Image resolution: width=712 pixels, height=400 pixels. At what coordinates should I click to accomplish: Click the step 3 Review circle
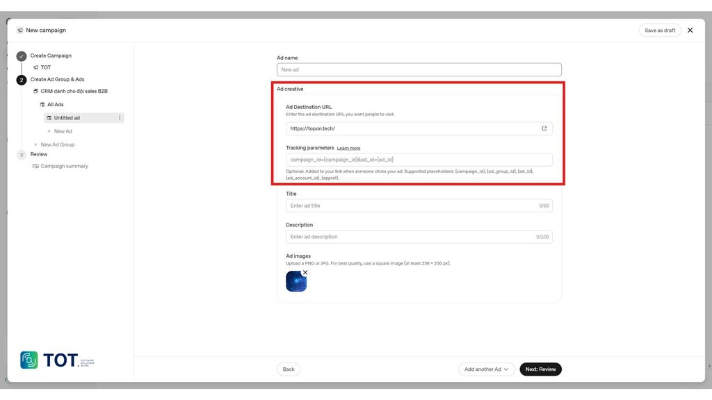click(22, 155)
